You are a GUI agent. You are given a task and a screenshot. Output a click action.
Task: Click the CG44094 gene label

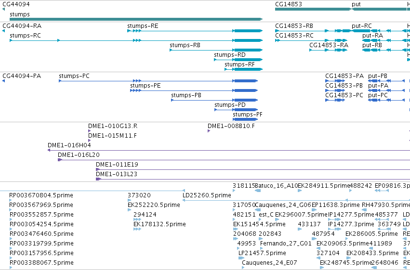16,4
